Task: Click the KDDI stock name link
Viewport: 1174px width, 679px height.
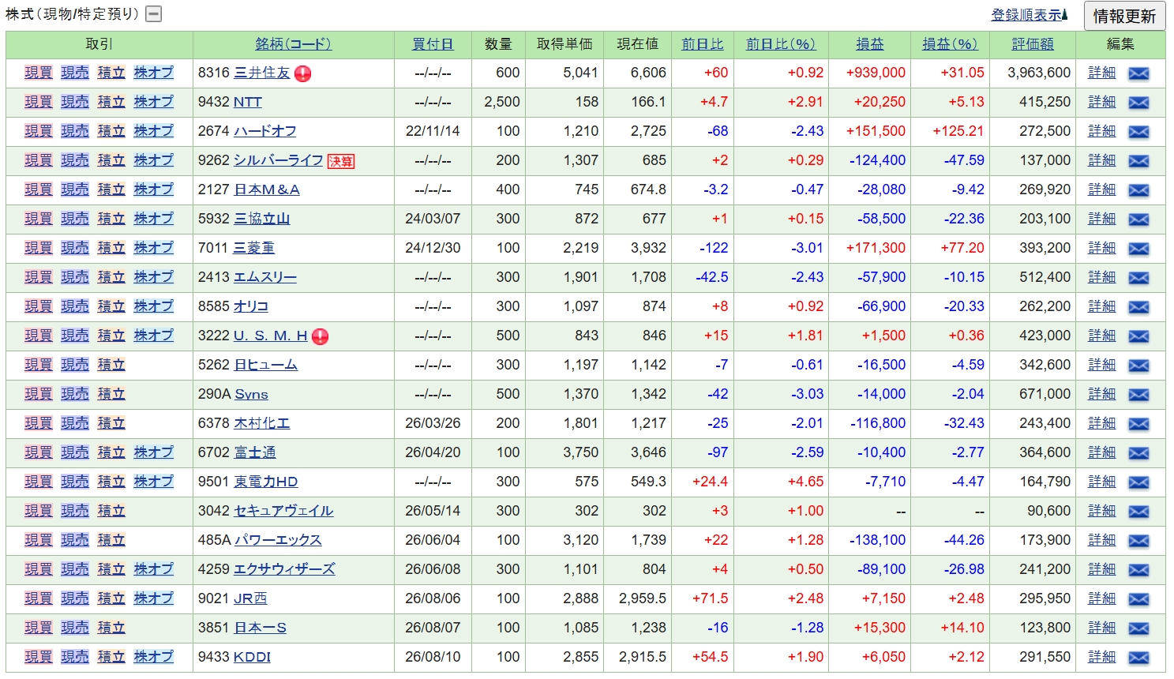Action: (x=253, y=657)
